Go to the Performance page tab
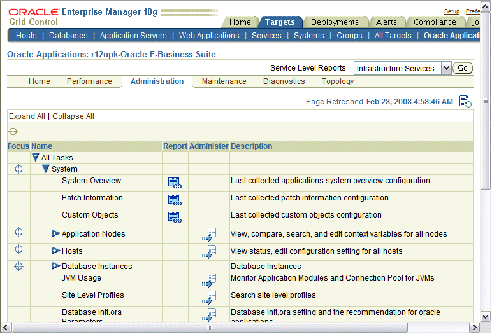 point(89,81)
